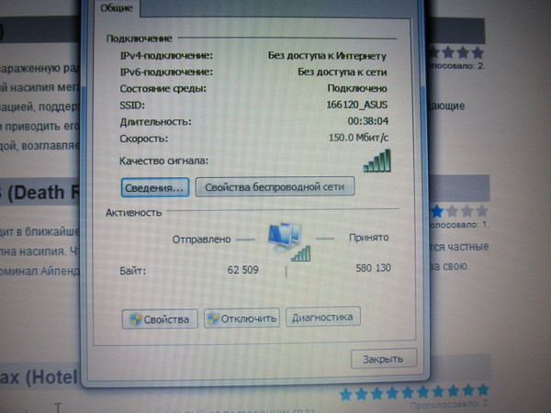This screenshot has width=551, height=413.
Task: Disconnect using the Отключить button
Action: point(242,318)
